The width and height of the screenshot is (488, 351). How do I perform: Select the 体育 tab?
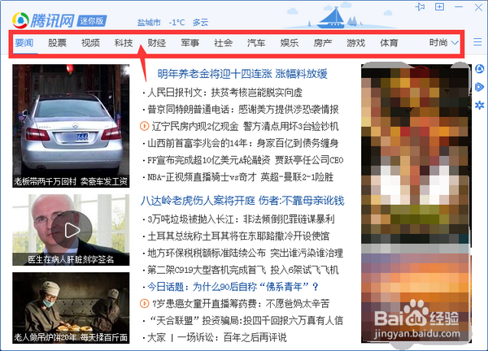point(389,42)
